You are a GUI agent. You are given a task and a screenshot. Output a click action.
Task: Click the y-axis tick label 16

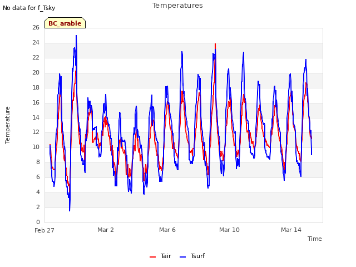36,102
